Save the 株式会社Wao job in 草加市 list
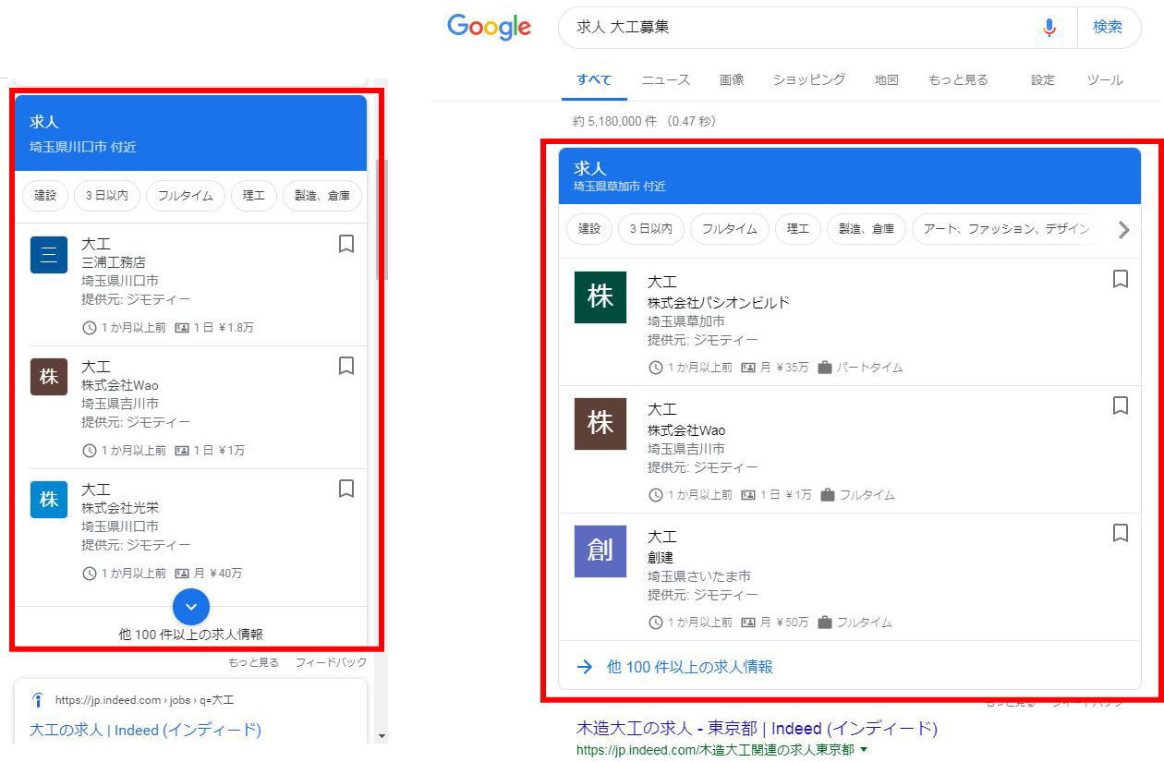 click(1121, 405)
